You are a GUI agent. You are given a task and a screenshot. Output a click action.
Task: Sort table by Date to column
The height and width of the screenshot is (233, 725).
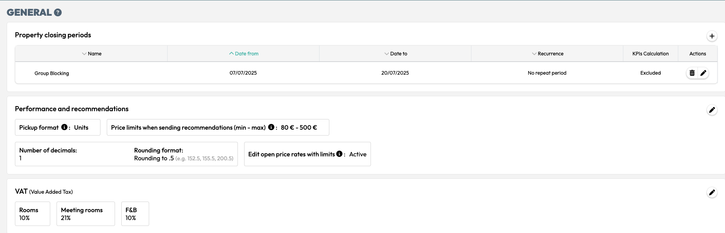pos(395,54)
